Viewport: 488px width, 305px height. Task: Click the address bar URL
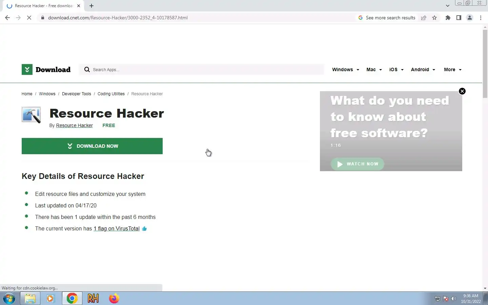click(x=118, y=18)
